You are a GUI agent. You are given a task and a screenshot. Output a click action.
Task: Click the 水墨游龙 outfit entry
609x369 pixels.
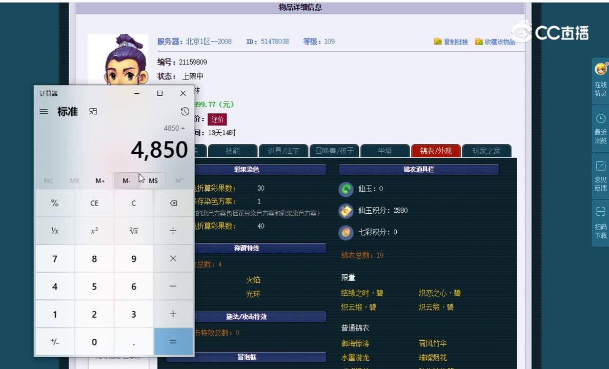[x=355, y=357]
